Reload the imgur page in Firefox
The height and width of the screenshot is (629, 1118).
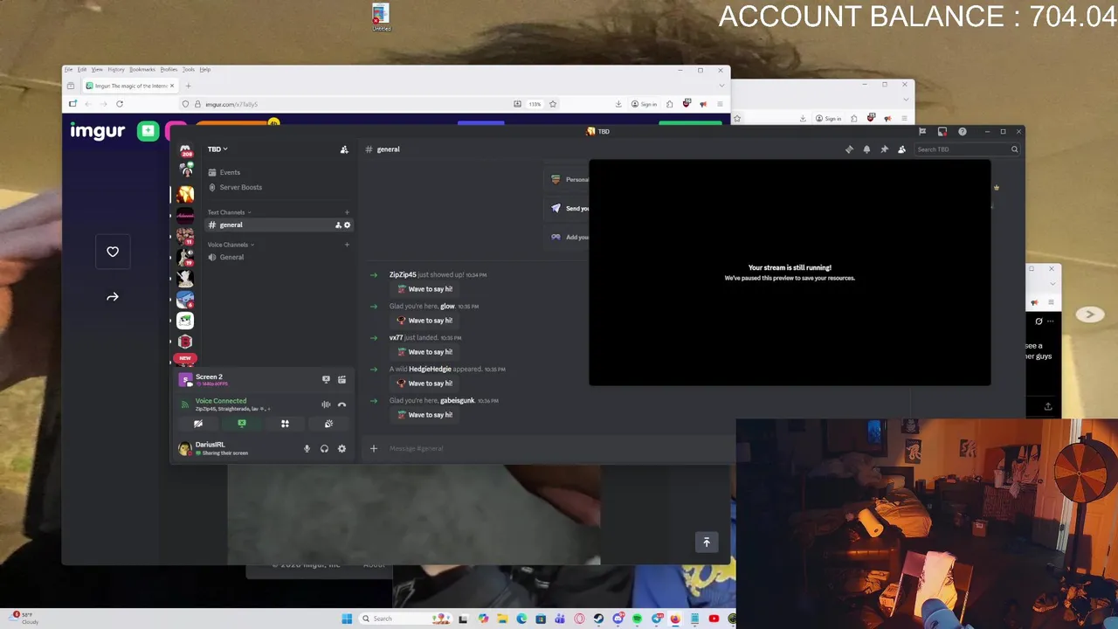pyautogui.click(x=120, y=104)
